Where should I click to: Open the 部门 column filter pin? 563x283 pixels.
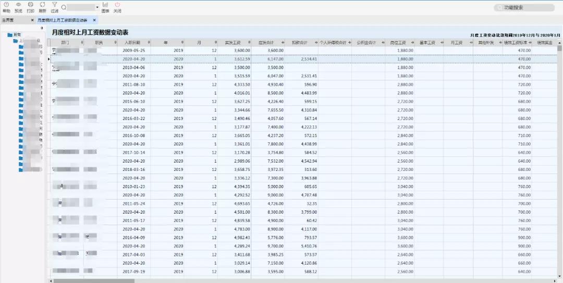[82, 42]
